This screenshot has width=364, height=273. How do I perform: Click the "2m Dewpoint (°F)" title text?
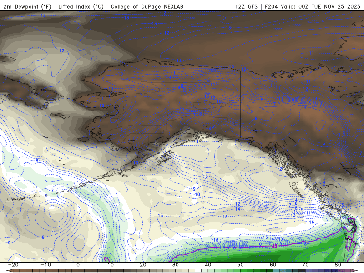27,6
